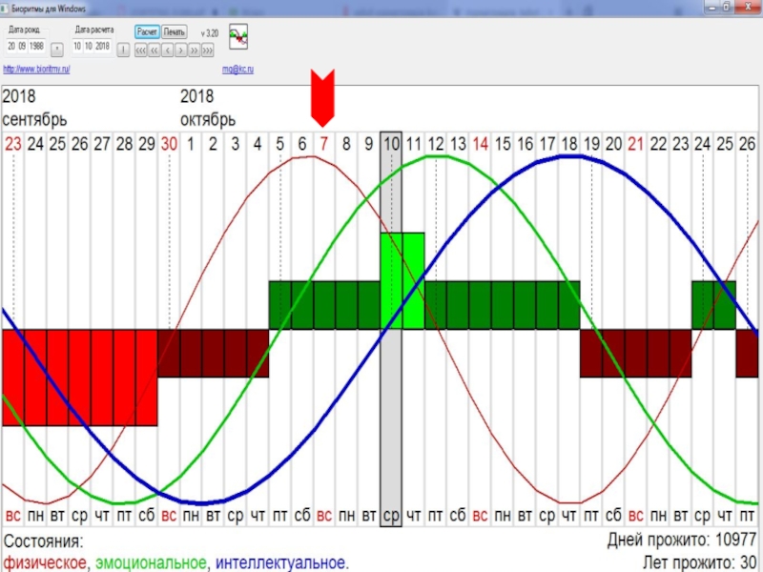Screen dimensions: 763x572
Task: Open the mg@kc.ru email link
Action: pyautogui.click(x=237, y=70)
